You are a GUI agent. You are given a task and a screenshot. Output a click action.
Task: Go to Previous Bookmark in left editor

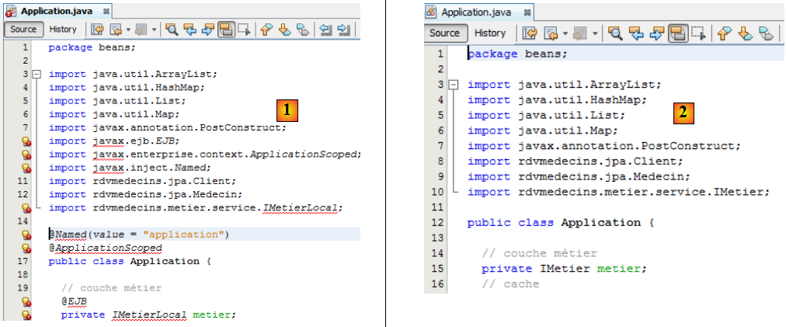click(x=266, y=30)
